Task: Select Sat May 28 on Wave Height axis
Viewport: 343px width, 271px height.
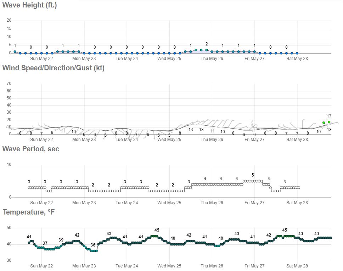Action: click(x=297, y=59)
